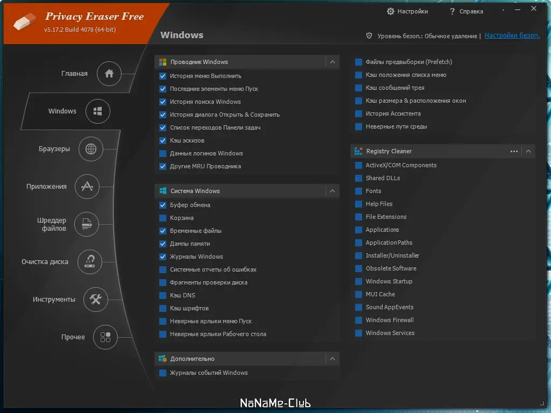The width and height of the screenshot is (551, 413).
Task: Click the Проводник Windows header text
Action: click(199, 62)
